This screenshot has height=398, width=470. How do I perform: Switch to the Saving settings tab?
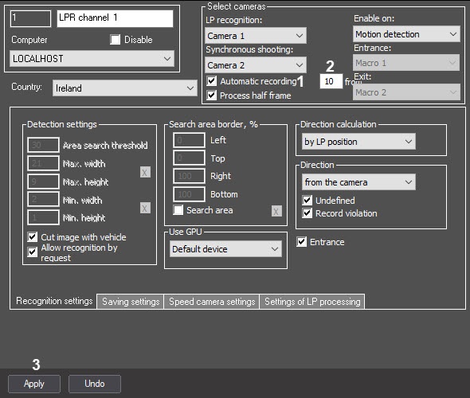[131, 302]
